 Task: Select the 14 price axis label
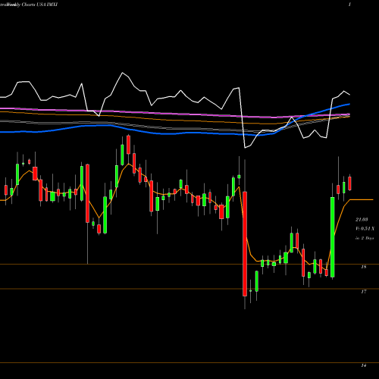point(364,365)
